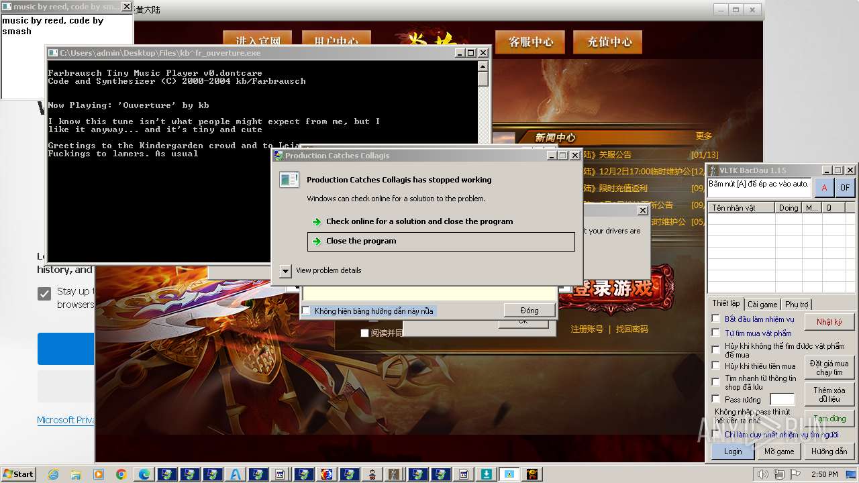This screenshot has width=859, height=483.
Task: Expand View problem details arrow
Action: tap(285, 271)
